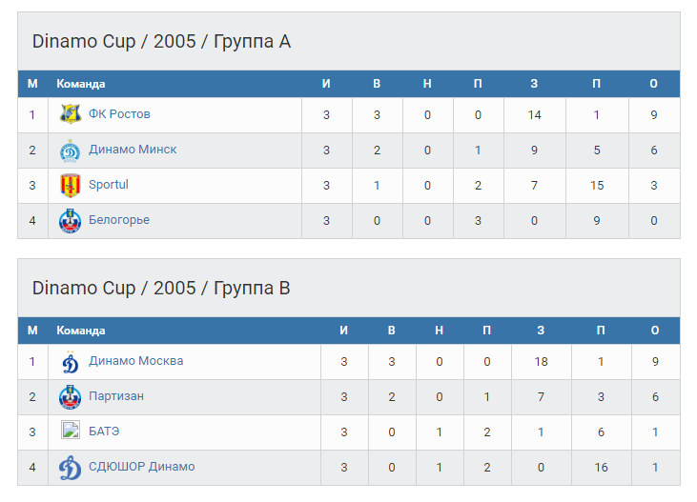Click the Группа B table title

click(161, 288)
